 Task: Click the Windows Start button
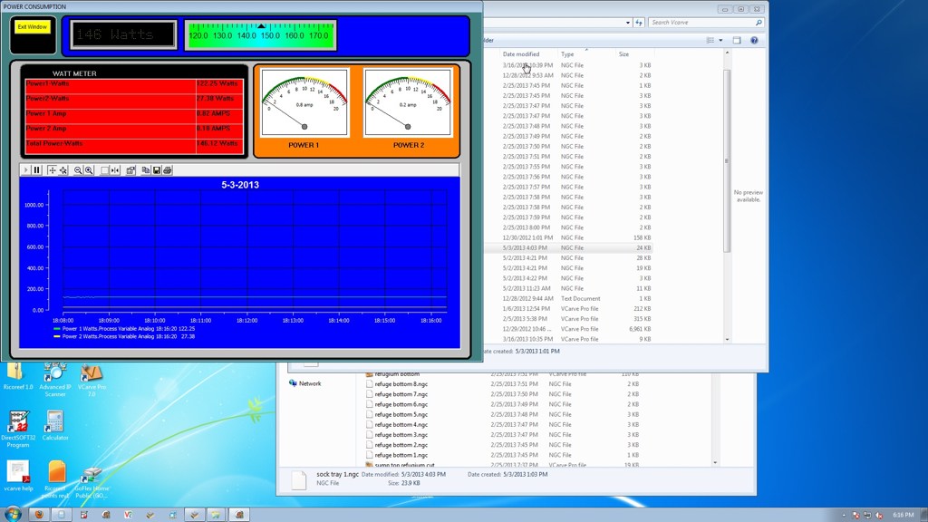(x=13, y=514)
